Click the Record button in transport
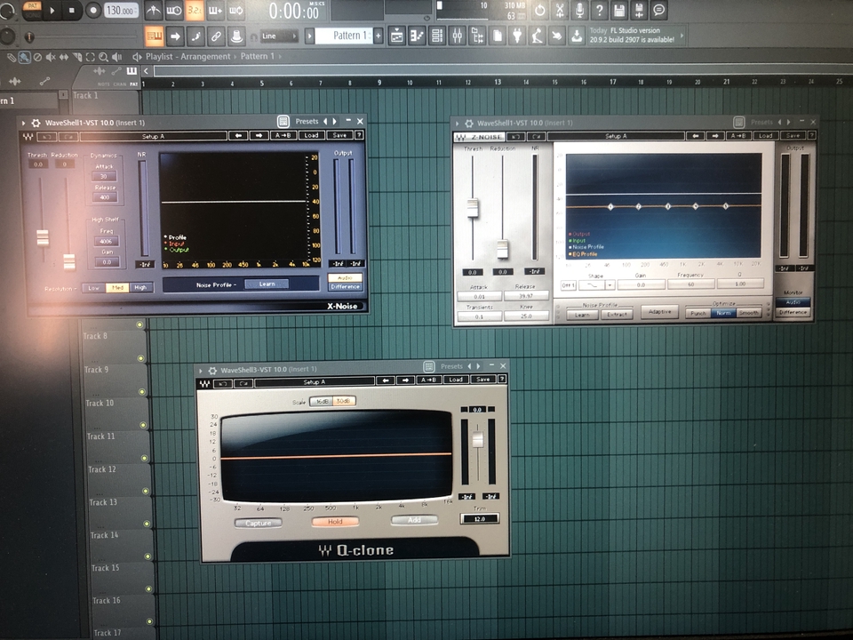The width and height of the screenshot is (853, 640). click(x=93, y=10)
